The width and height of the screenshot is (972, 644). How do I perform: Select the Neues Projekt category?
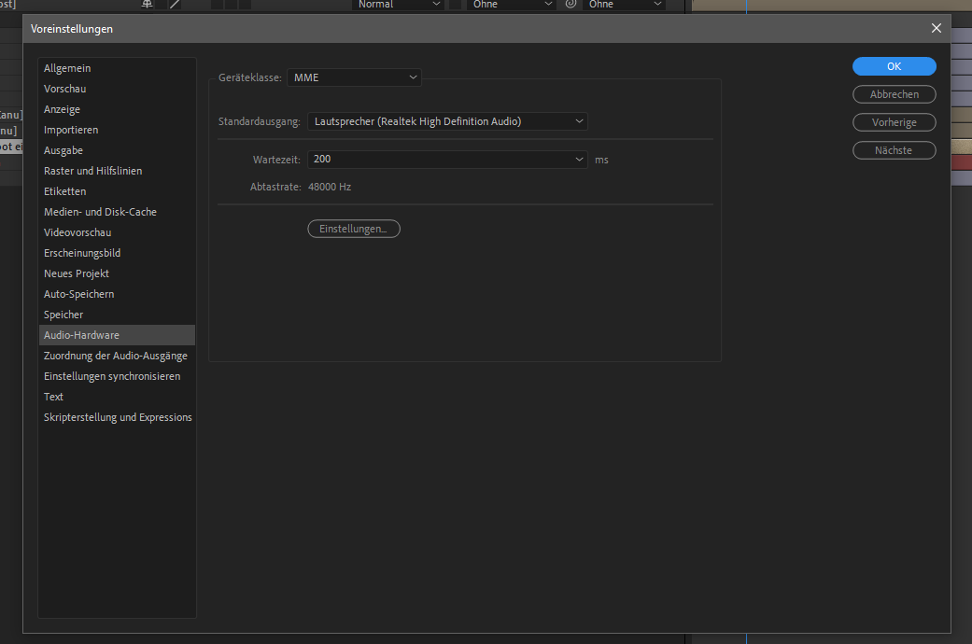[117, 273]
